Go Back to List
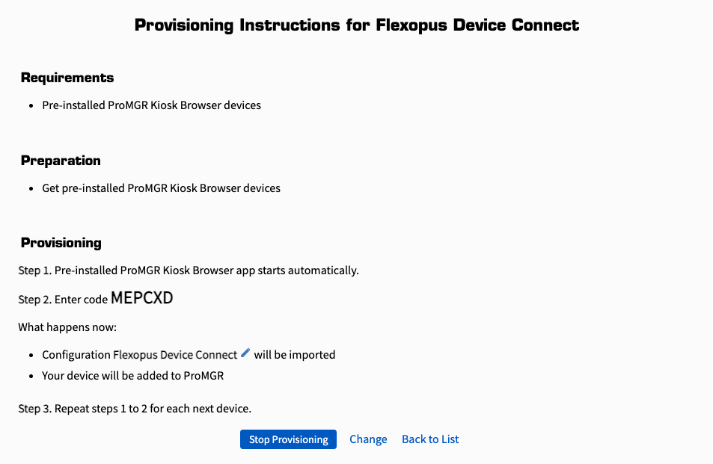The image size is (713, 464). (x=430, y=439)
